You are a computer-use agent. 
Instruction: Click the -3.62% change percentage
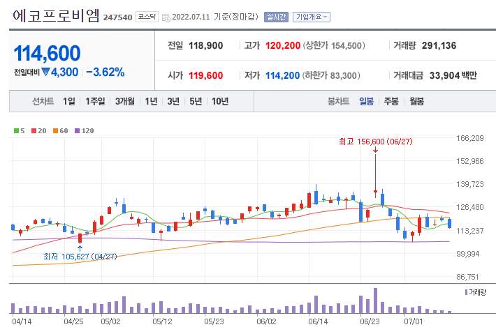105,72
